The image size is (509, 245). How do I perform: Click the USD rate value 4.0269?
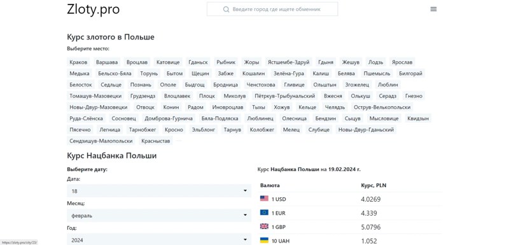(x=371, y=199)
